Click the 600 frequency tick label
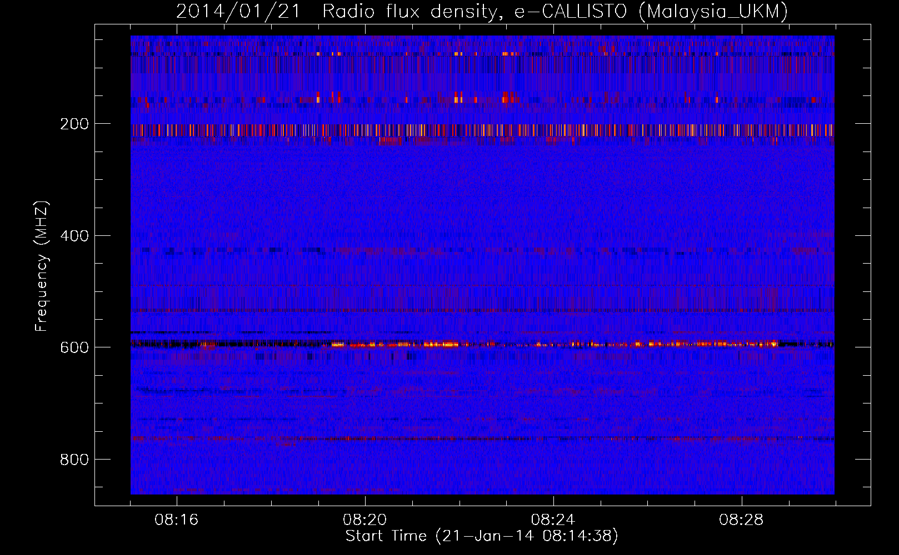The width and height of the screenshot is (899, 555). click(74, 347)
